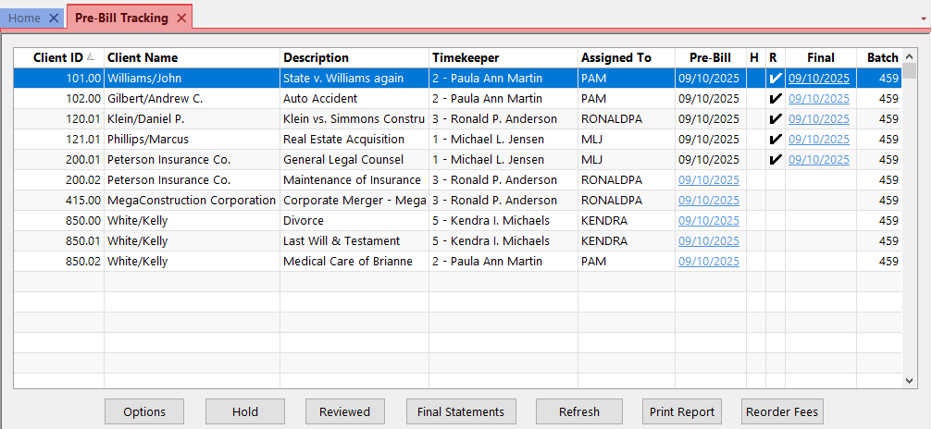Toggle Reviewed checkmark for Phillips/Marcus row
This screenshot has width=932, height=429.
(775, 140)
